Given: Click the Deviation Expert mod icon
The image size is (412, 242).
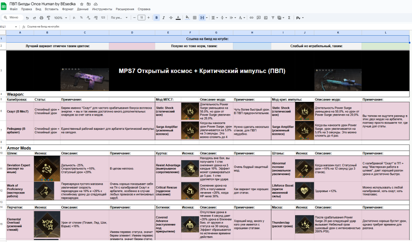Looking at the screenshot, I should click(x=47, y=168).
